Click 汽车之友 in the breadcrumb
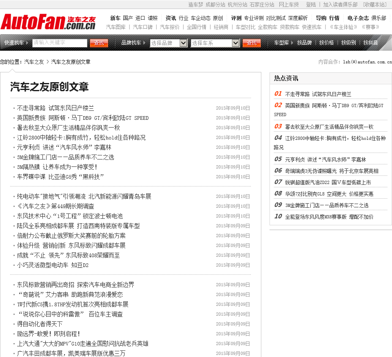Screen dimensions: 392x357 click(x=34, y=62)
